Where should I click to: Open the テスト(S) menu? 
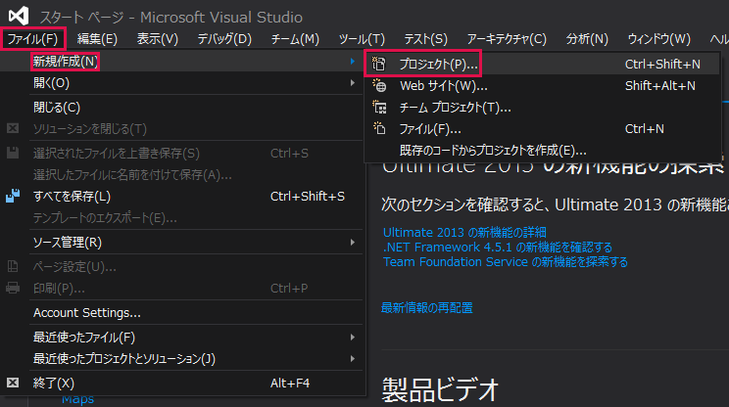tap(426, 38)
